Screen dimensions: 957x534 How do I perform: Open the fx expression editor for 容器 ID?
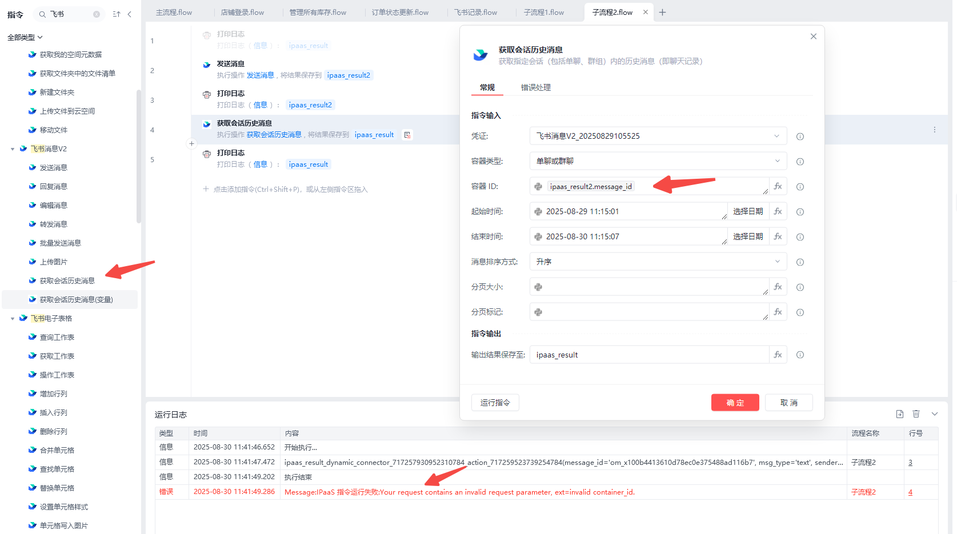pyautogui.click(x=778, y=186)
